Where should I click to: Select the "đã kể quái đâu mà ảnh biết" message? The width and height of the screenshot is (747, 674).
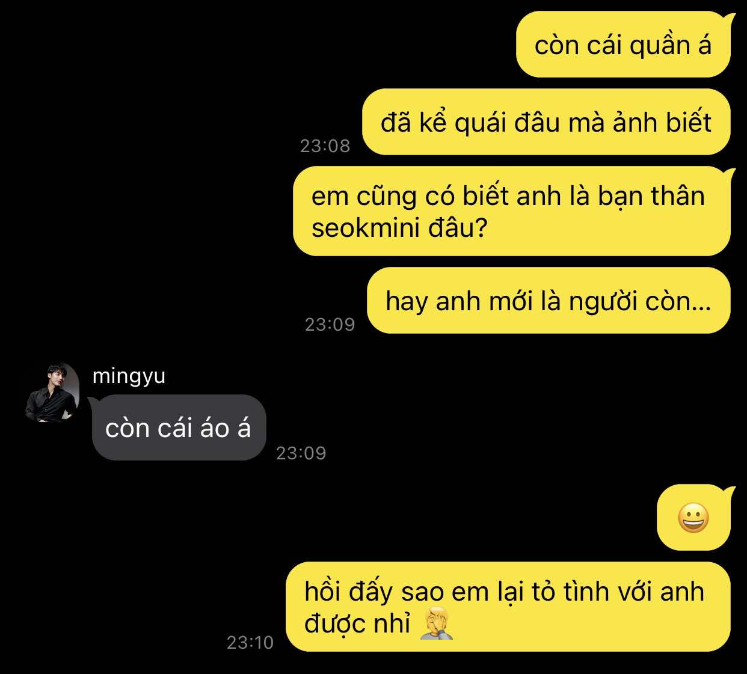[546, 122]
